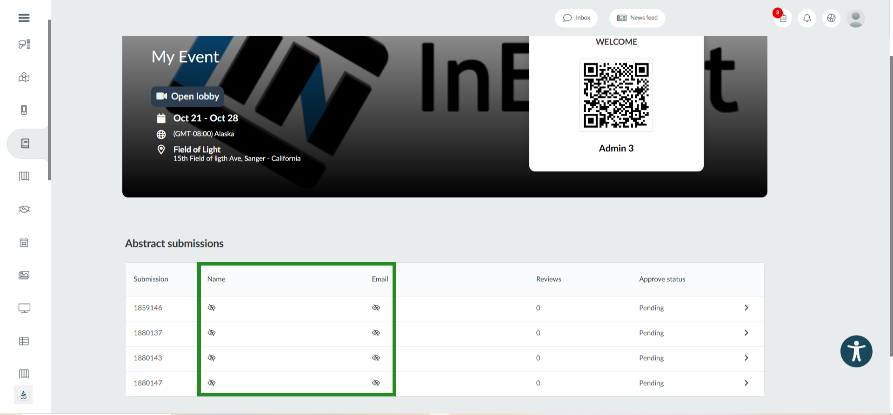Viewport: 893px width, 415px height.
Task: Click the Email column header
Action: coord(380,279)
